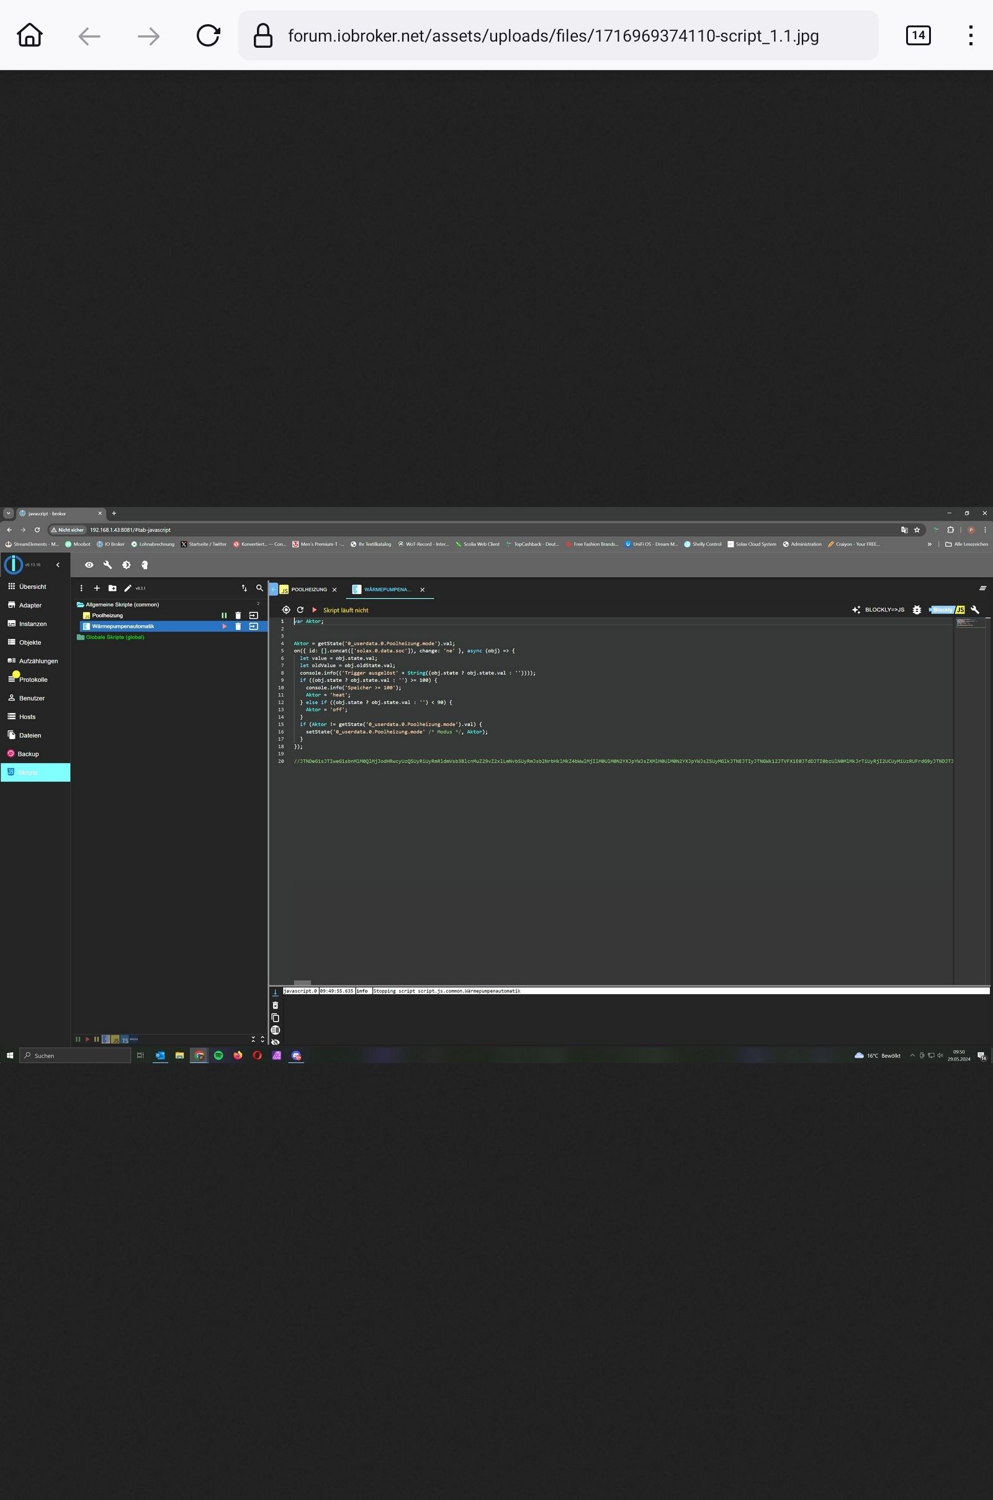Screen dimensions: 993x1500
Task: Search scripts with the magnifier icon
Action: pos(259,588)
